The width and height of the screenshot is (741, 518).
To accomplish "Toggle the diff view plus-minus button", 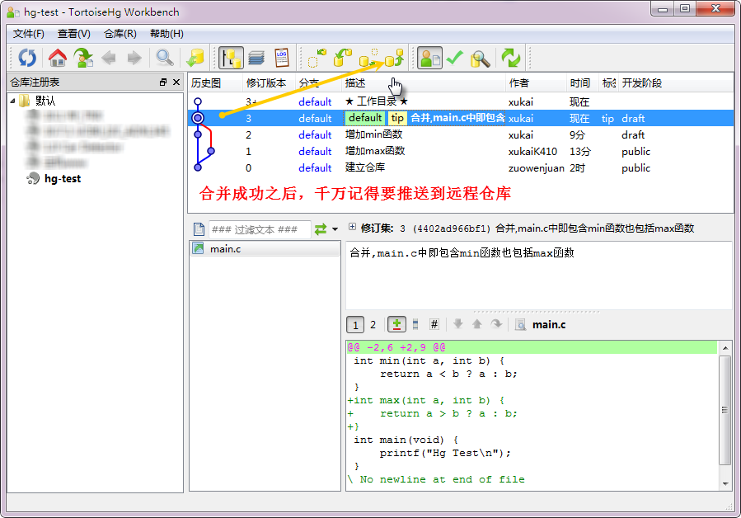I will pyautogui.click(x=396, y=324).
